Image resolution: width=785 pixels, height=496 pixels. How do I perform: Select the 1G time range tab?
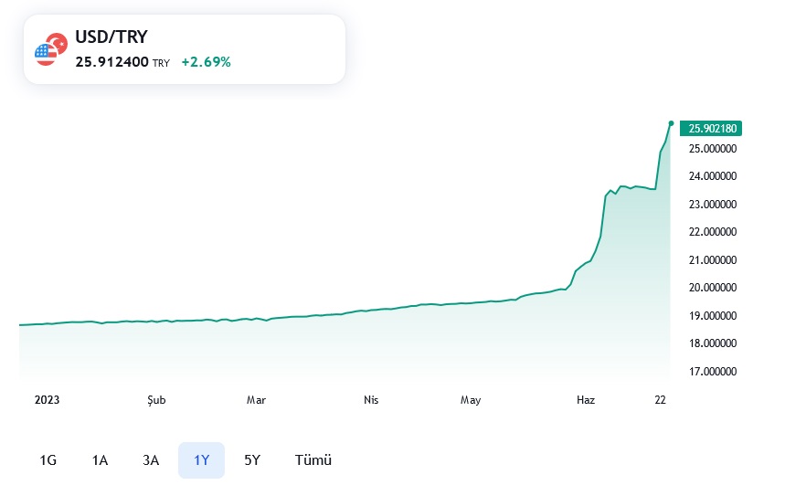(x=48, y=460)
